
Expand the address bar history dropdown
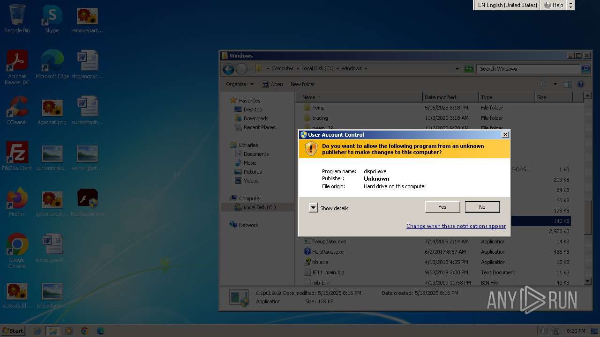pyautogui.click(x=457, y=69)
